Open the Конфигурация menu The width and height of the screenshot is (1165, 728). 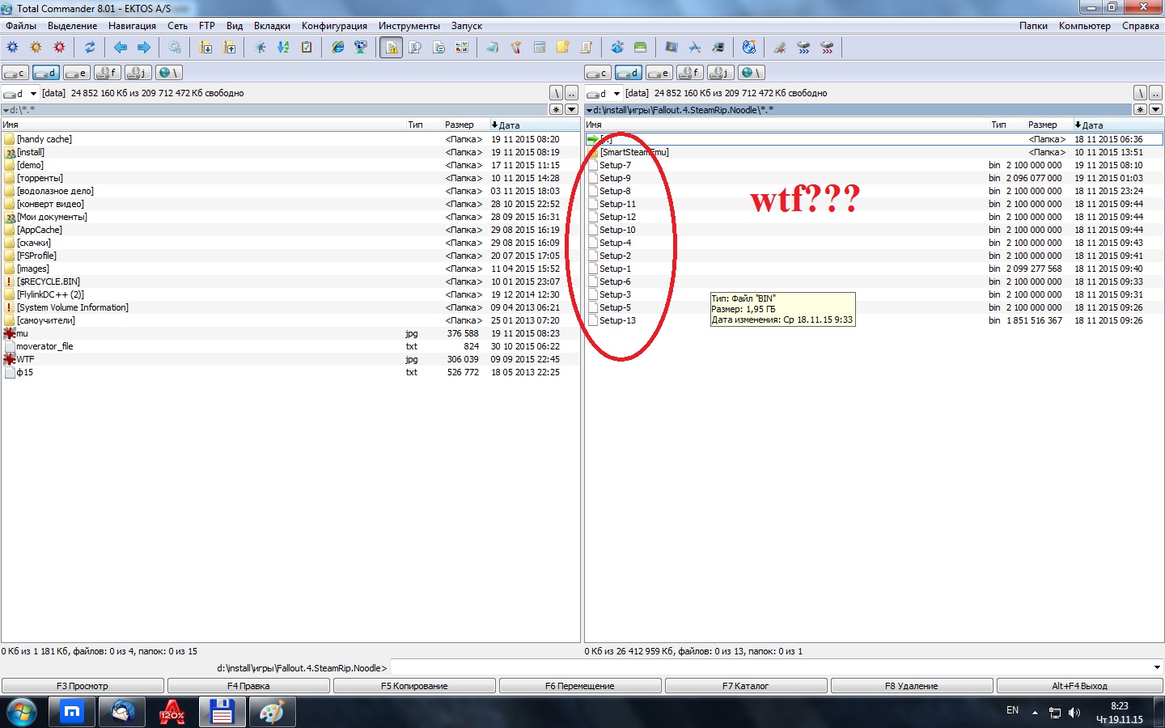(x=334, y=26)
